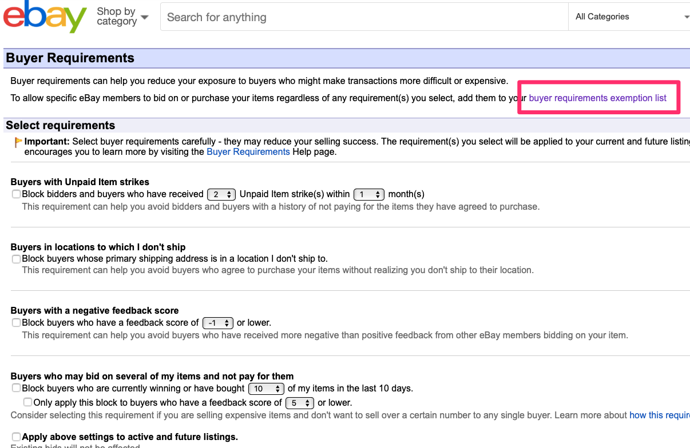Click the eBay logo

pos(45,17)
